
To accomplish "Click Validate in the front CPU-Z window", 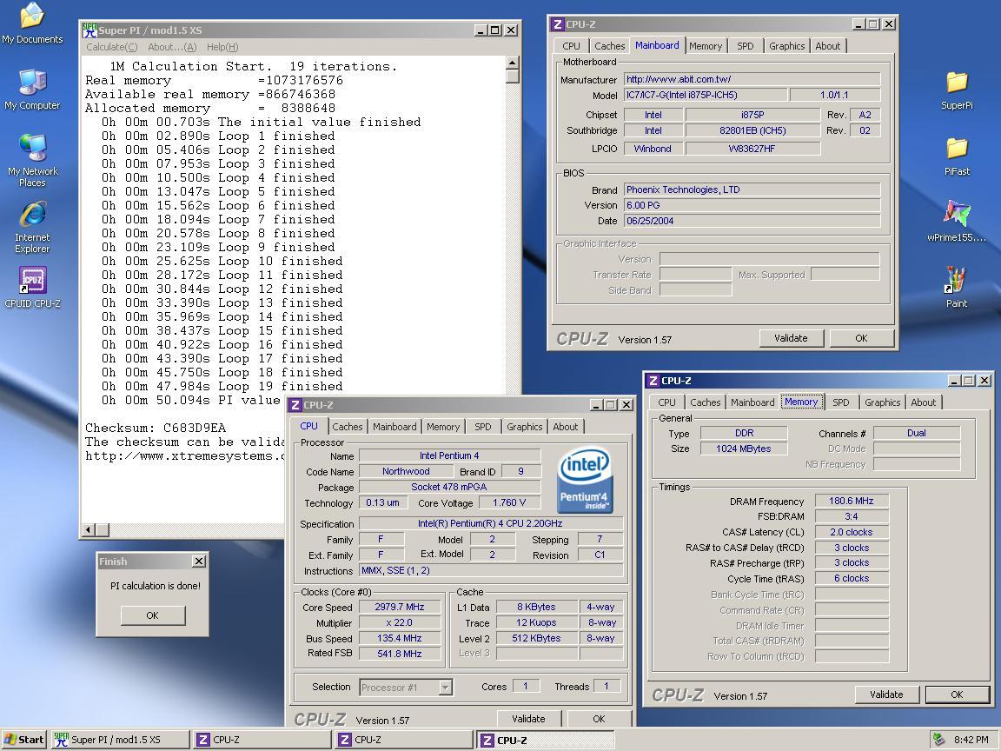I will pos(528,719).
